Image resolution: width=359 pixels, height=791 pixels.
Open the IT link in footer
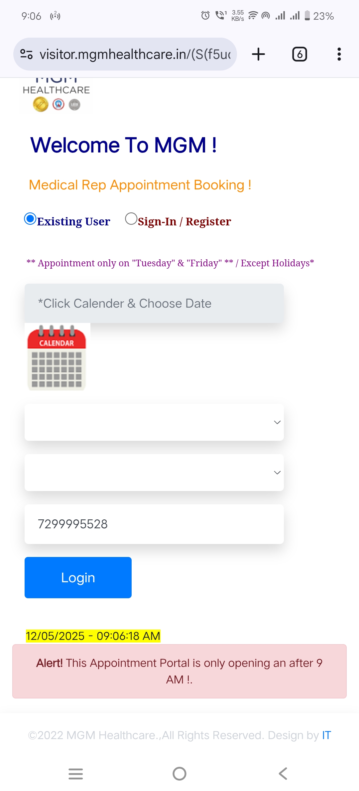(x=326, y=735)
